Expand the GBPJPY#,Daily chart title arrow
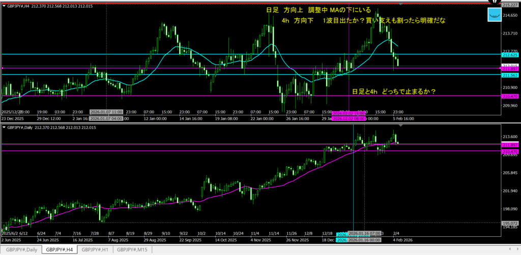The image size is (521, 255). [x=5, y=127]
